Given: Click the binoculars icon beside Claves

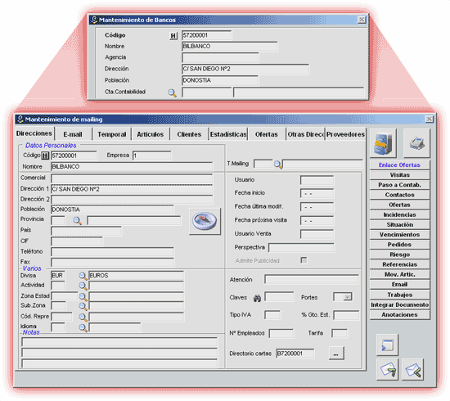Looking at the screenshot, I should click(x=257, y=298).
